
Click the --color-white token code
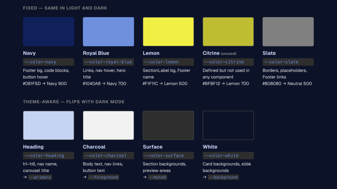coord(228,156)
